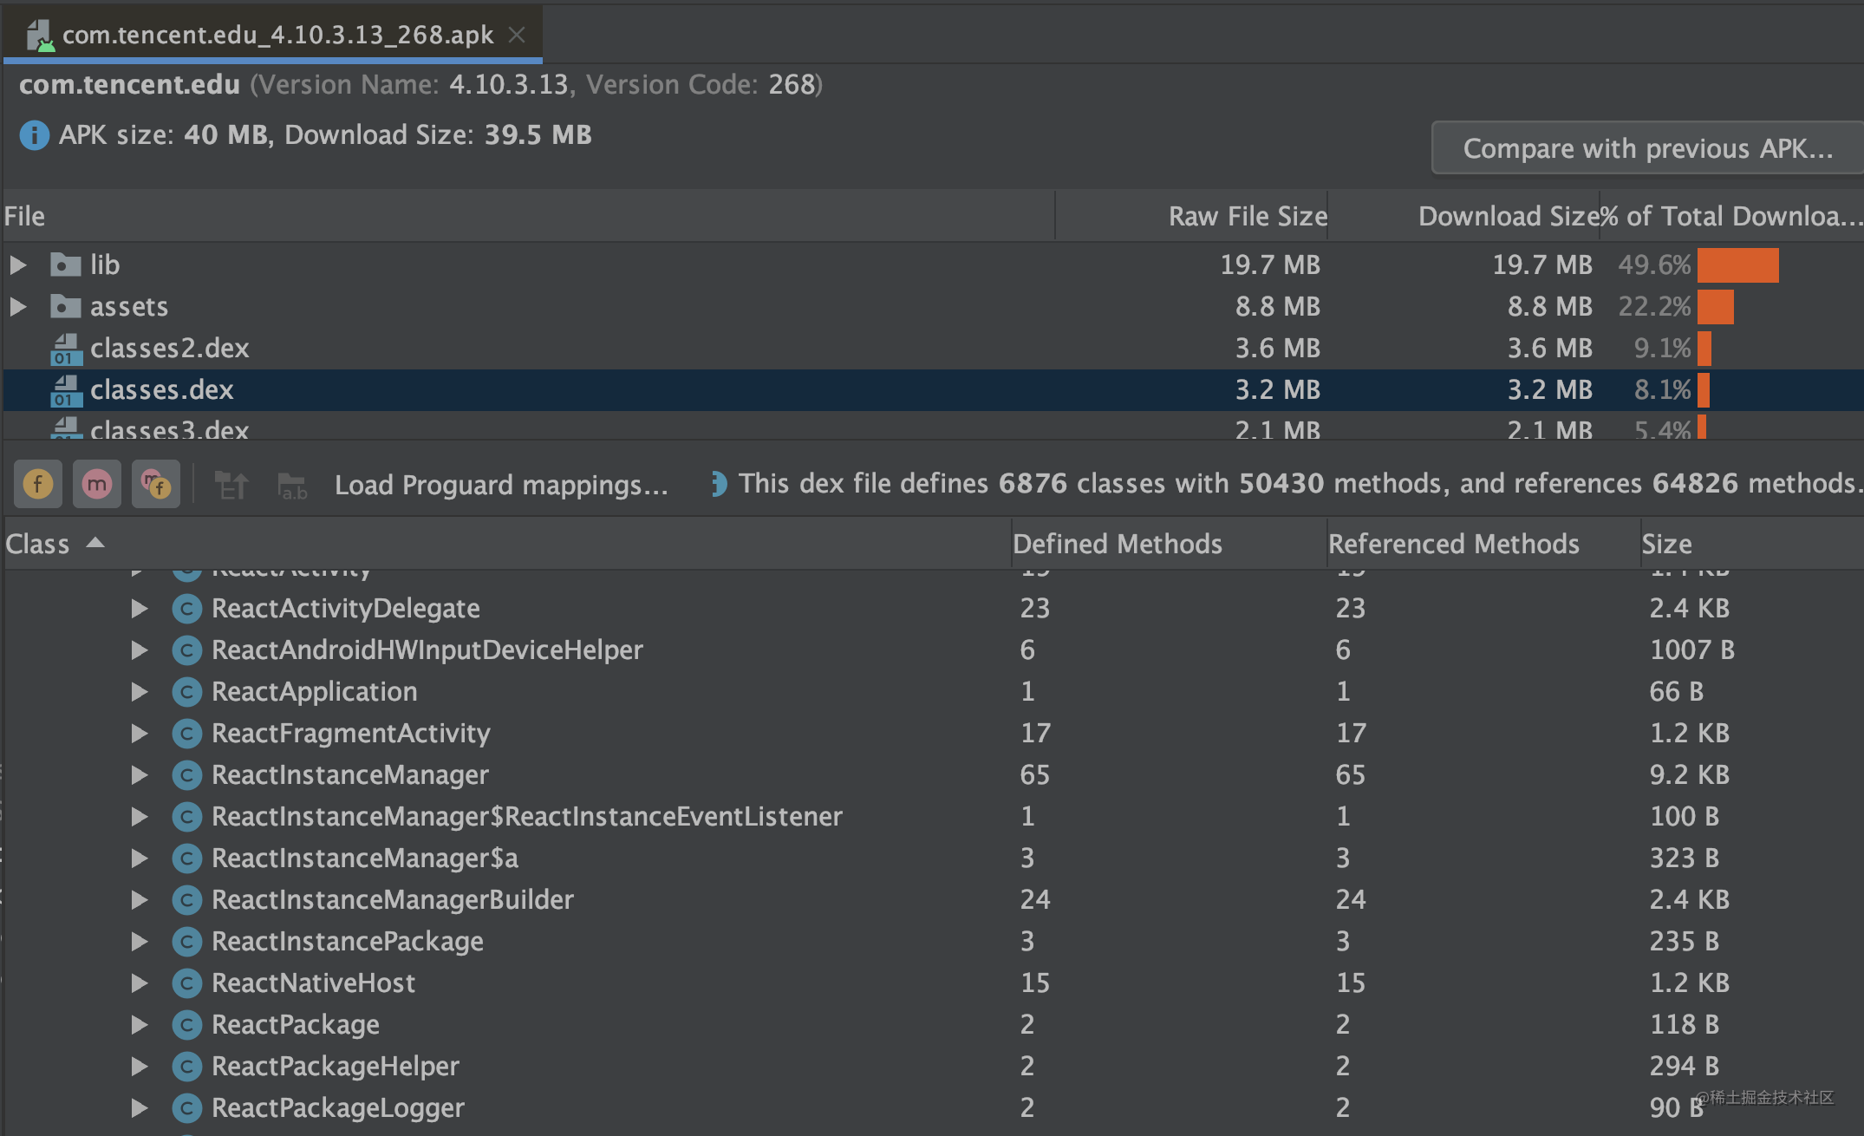
Task: Select the ReactInstanceManager$ReactInstanceEventListener row
Action: 934,817
